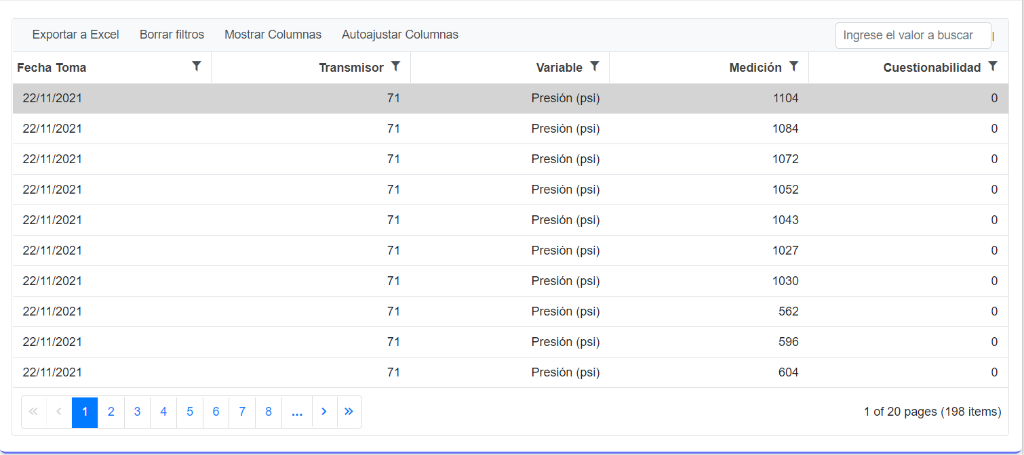1024x455 pixels.
Task: Click filter funnel beside Variable header
Action: tap(595, 66)
